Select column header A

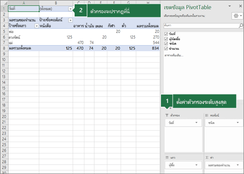tap(23, 3)
